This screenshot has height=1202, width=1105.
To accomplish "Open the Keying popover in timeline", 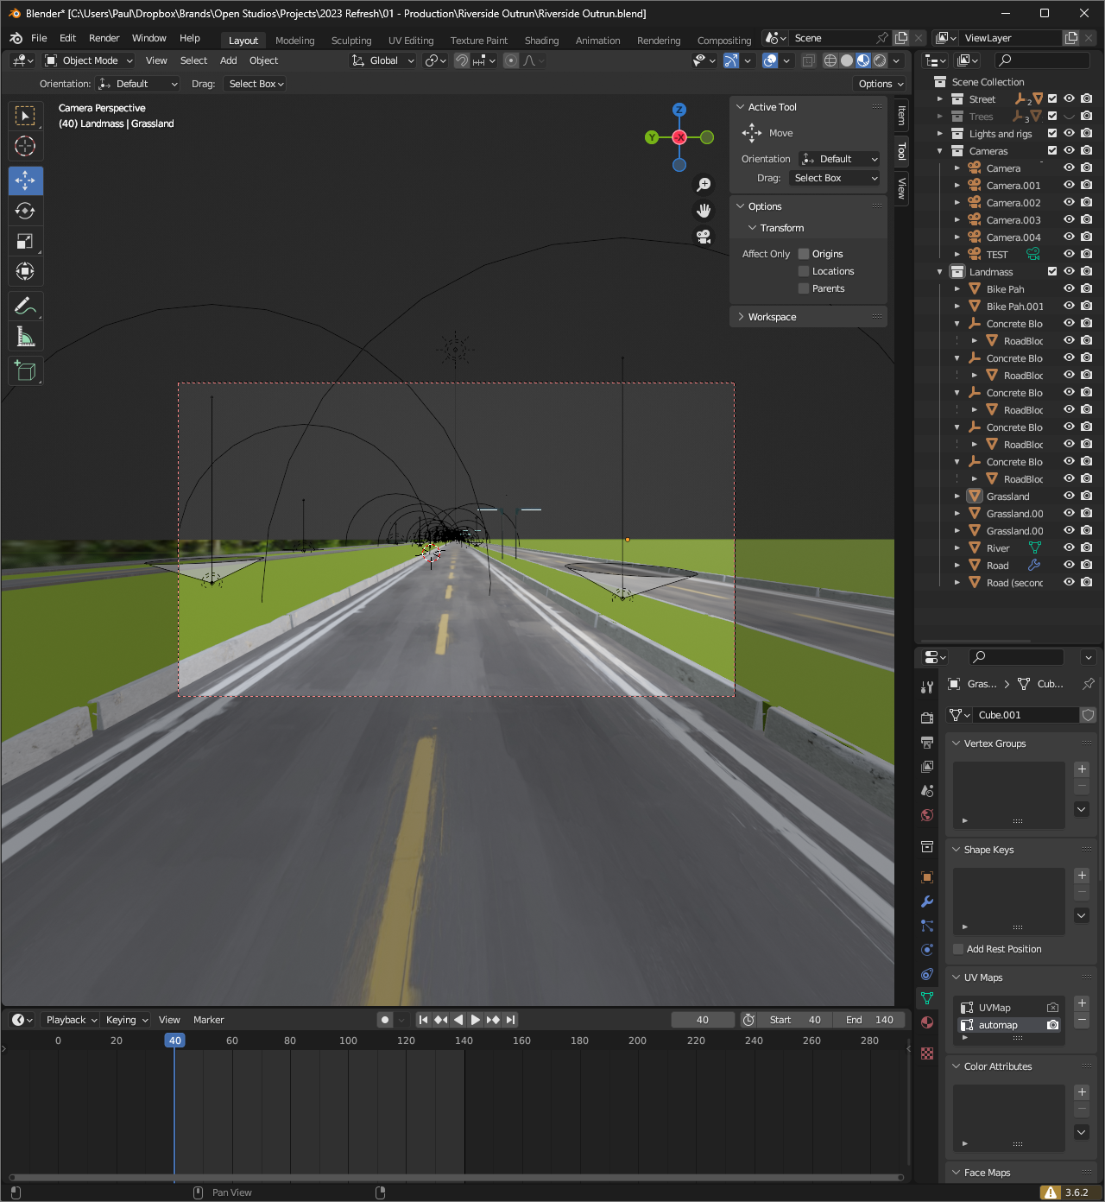I will [126, 1020].
